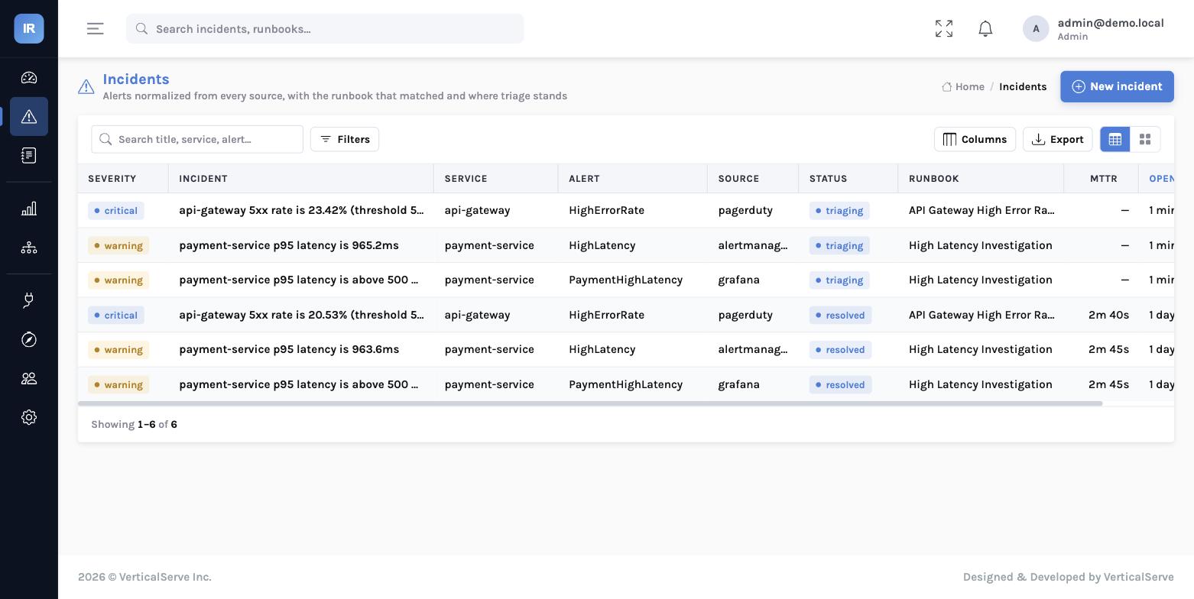Click admin@demo.local account name
This screenshot has width=1194, height=599.
1111,23
